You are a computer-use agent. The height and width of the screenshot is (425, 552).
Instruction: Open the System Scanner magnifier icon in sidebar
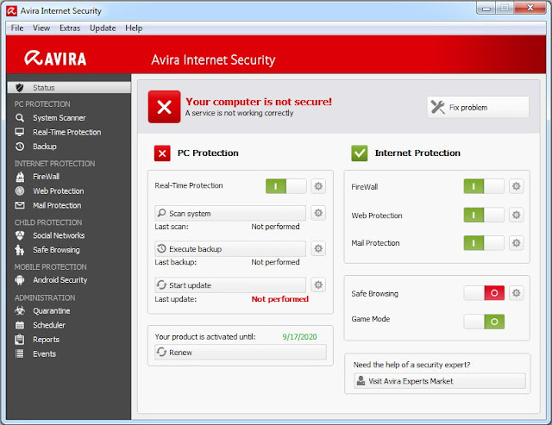pos(20,118)
